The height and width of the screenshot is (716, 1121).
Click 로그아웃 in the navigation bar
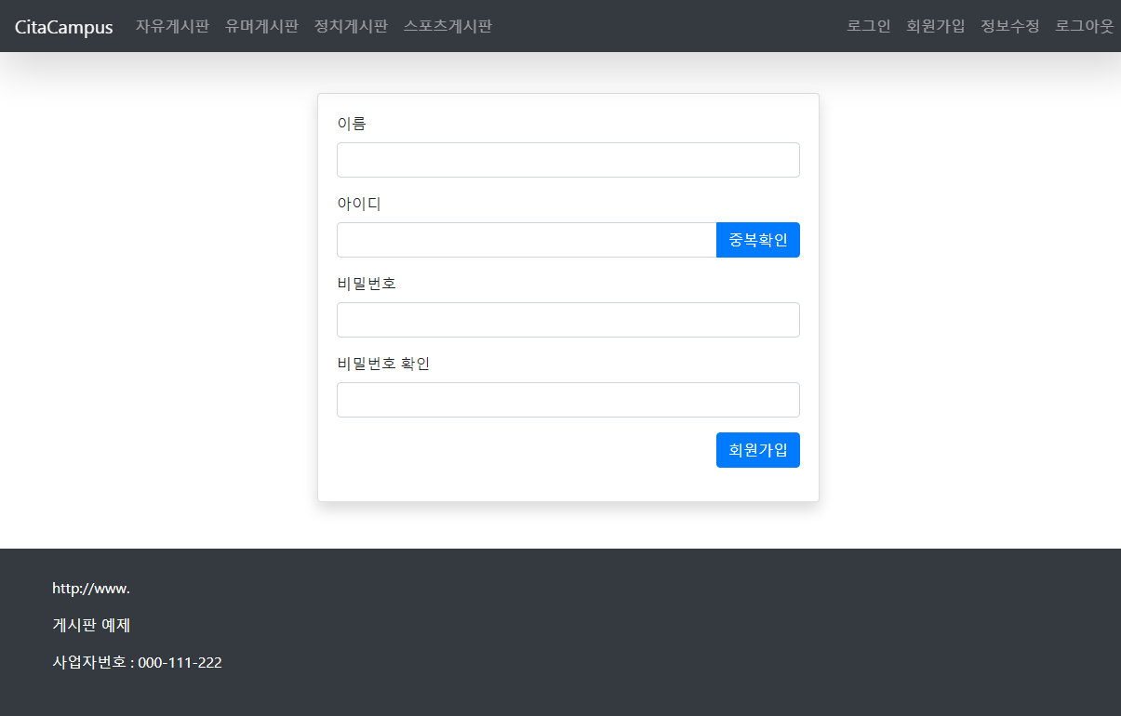[1083, 27]
